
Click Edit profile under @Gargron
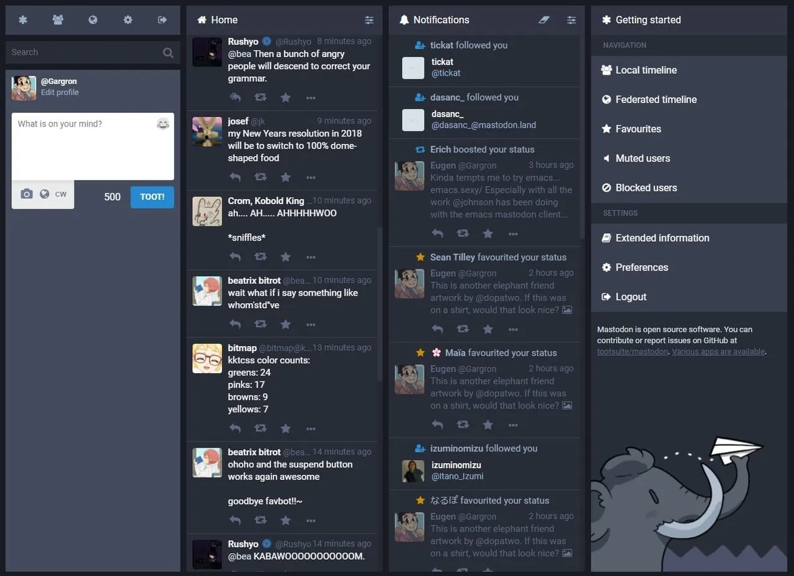click(60, 92)
